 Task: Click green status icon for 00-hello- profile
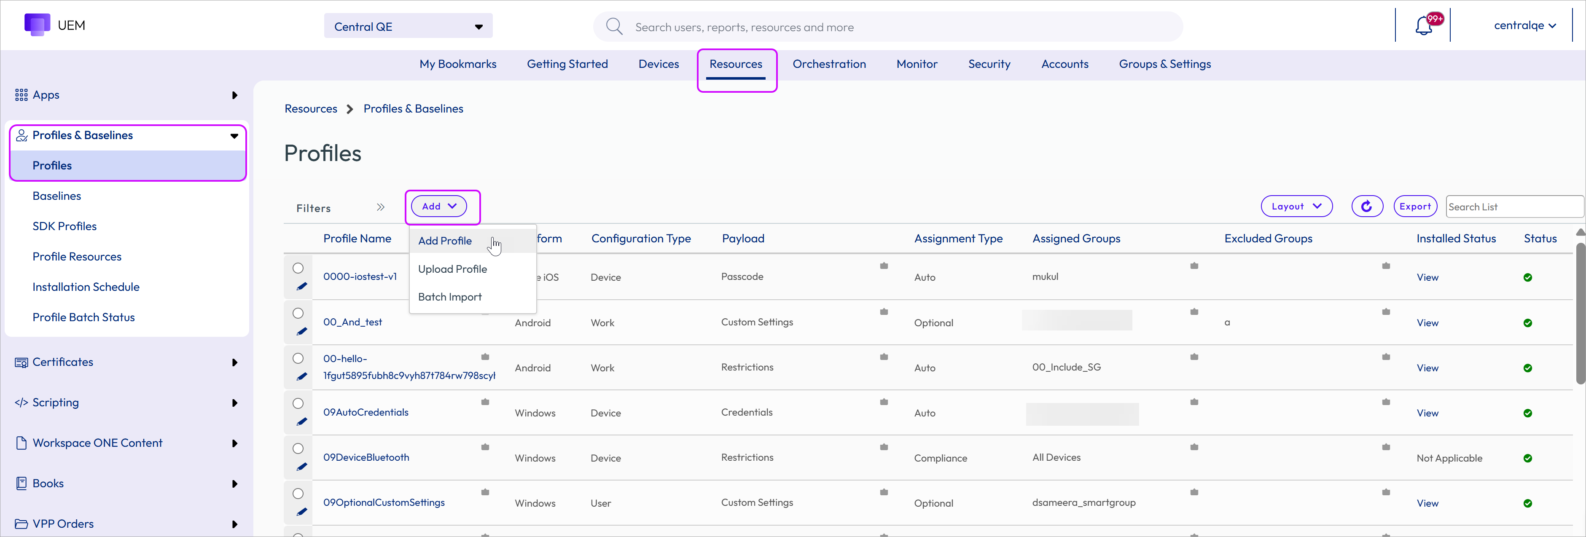[x=1527, y=368]
